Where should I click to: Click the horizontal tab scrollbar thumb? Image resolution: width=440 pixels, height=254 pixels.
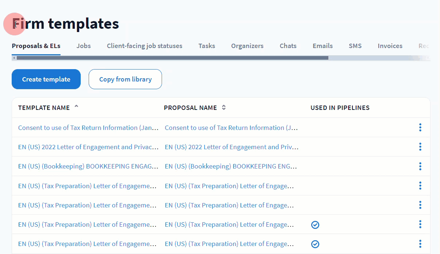172,58
